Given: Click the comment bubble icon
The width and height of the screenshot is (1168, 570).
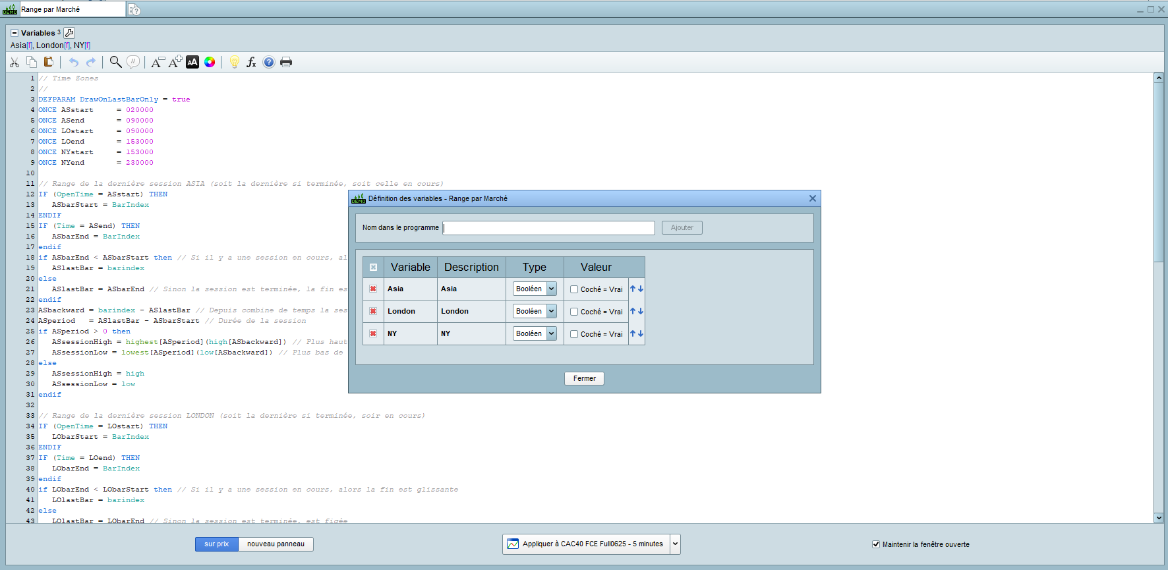Looking at the screenshot, I should point(133,62).
